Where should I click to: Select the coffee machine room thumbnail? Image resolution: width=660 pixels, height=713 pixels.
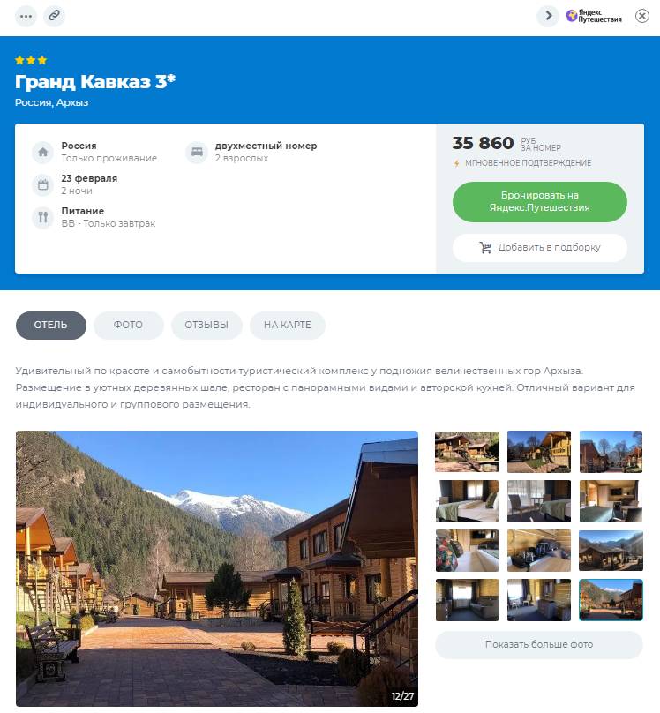coord(538,551)
